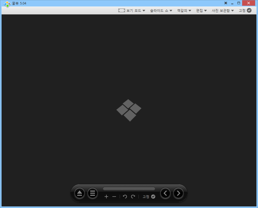Click the center diamond logo placeholder

(x=129, y=110)
